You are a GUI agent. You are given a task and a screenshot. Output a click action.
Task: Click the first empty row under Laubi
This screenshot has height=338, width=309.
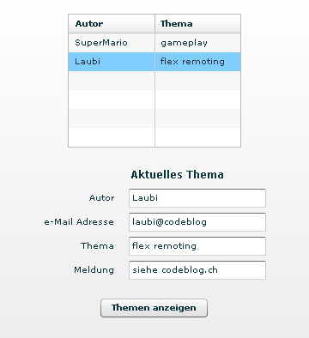click(x=154, y=81)
